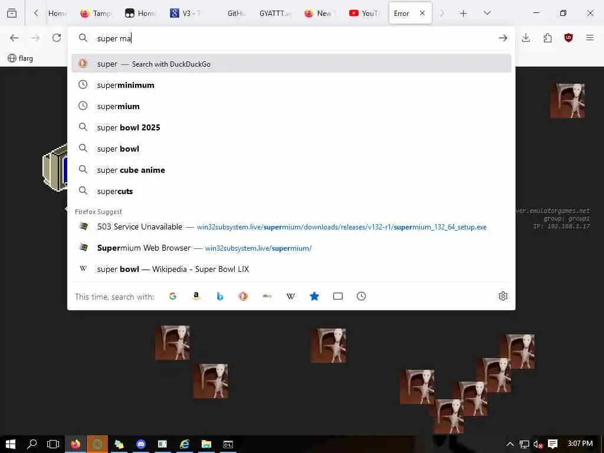Reload the current page
Screen dimensions: 604x453
click(x=57, y=38)
